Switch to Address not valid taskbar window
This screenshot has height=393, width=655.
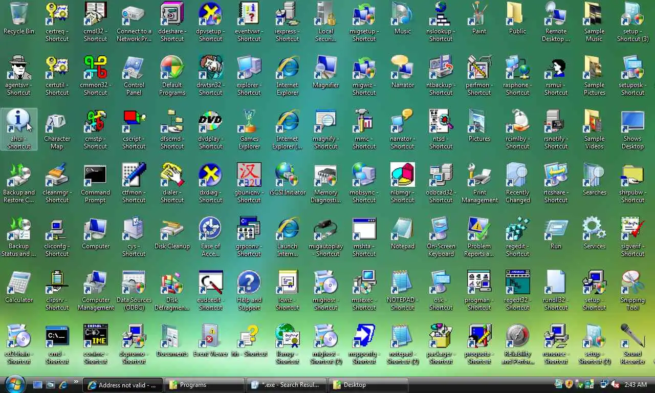pos(123,385)
